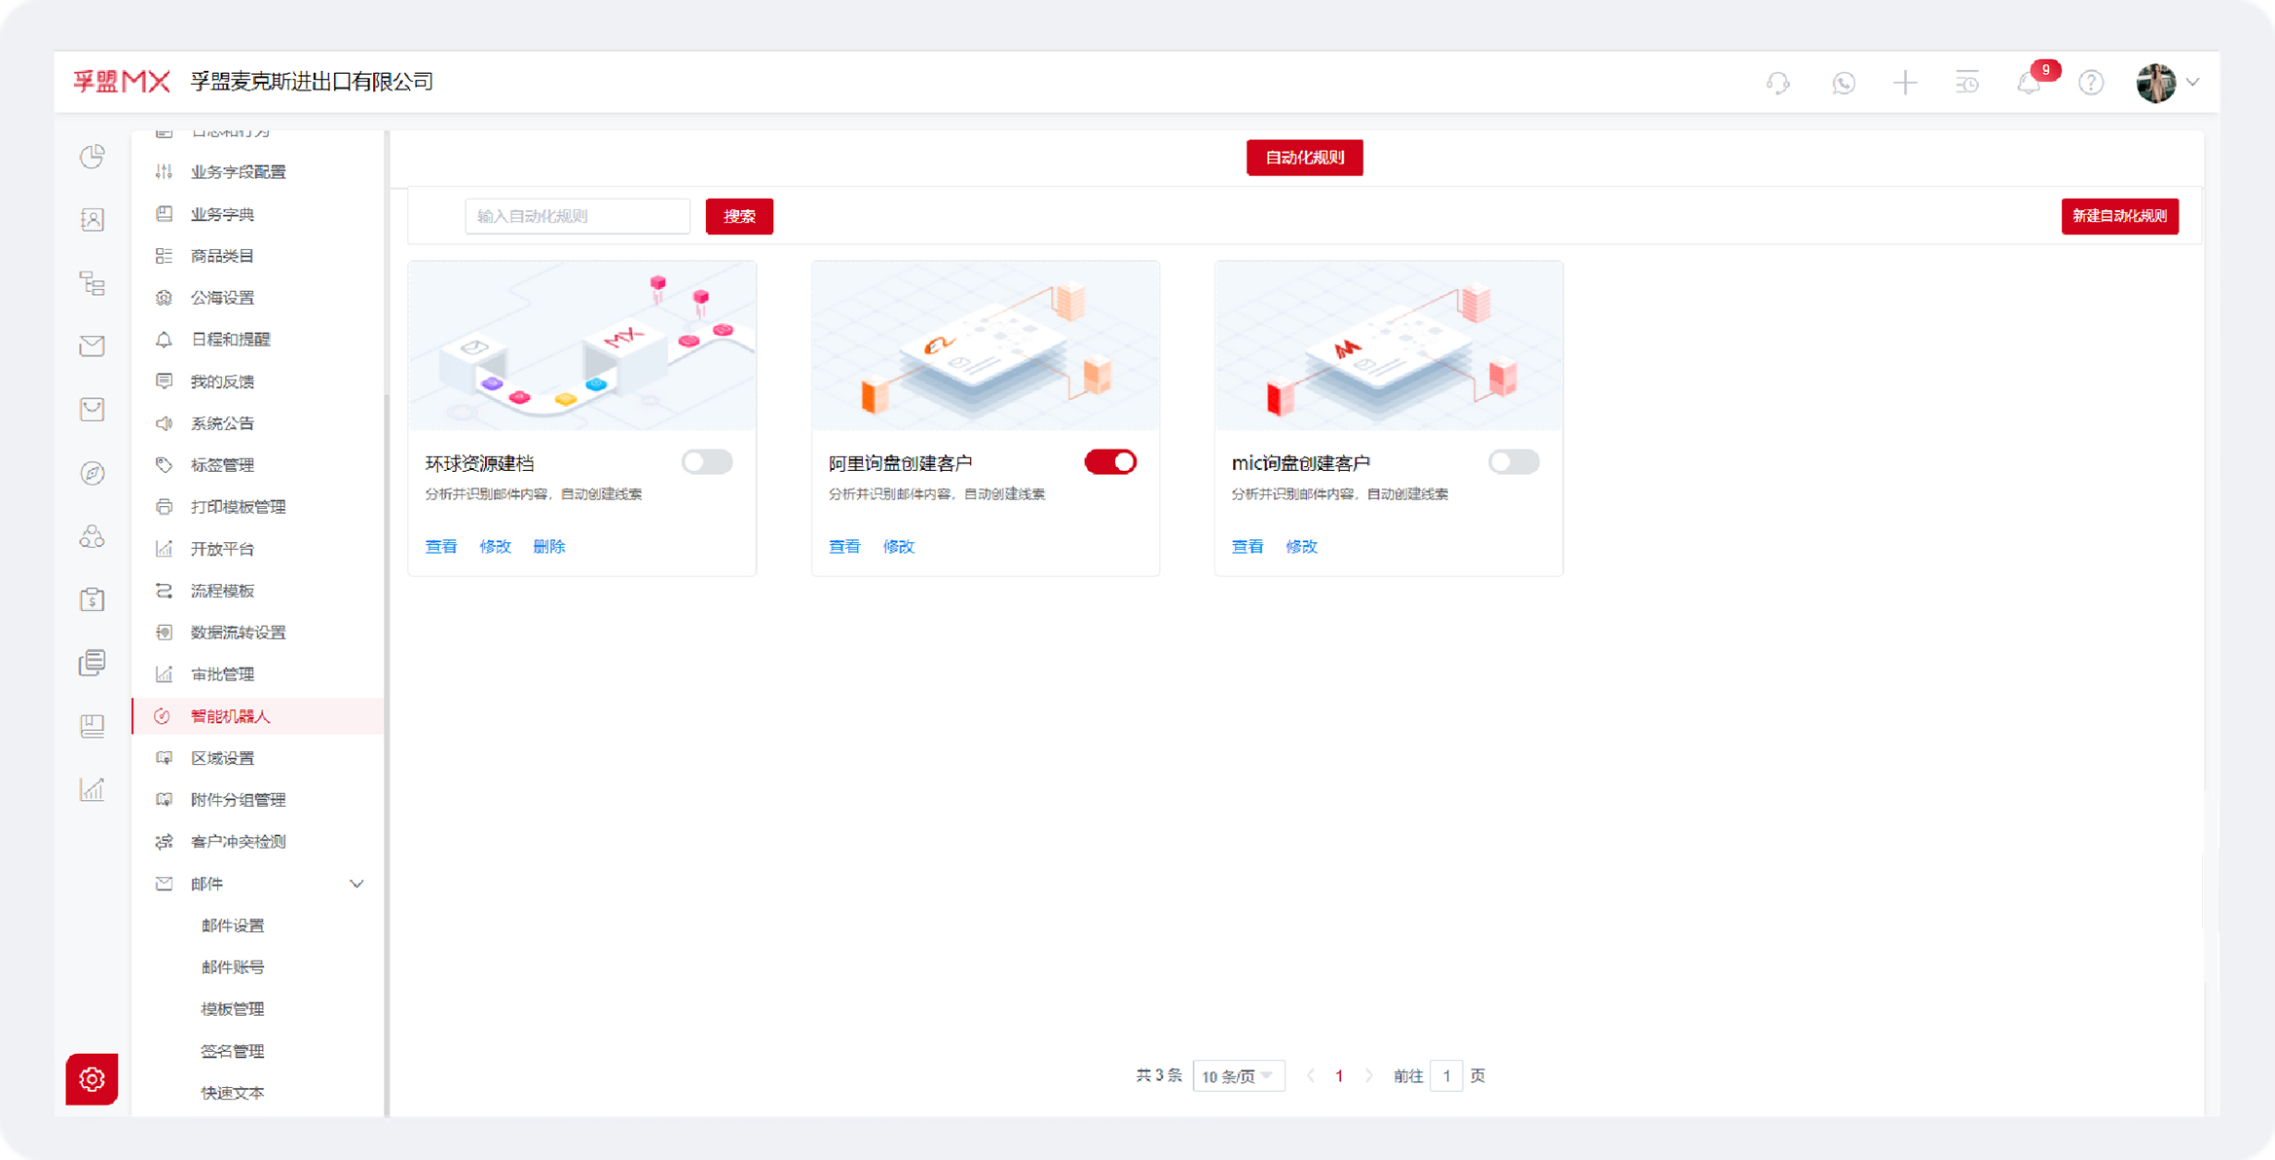2275x1160 pixels.
Task: Open 标签管理 menu item
Action: pos(222,465)
